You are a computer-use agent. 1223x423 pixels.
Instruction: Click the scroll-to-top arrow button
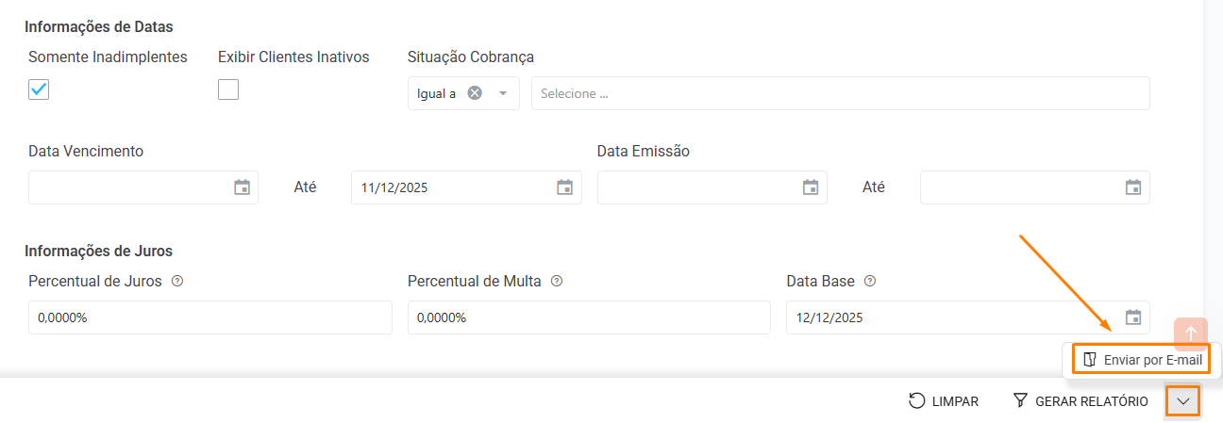[1191, 334]
